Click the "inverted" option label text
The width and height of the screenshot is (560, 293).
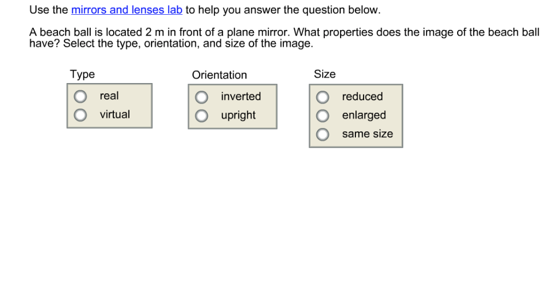pos(241,97)
